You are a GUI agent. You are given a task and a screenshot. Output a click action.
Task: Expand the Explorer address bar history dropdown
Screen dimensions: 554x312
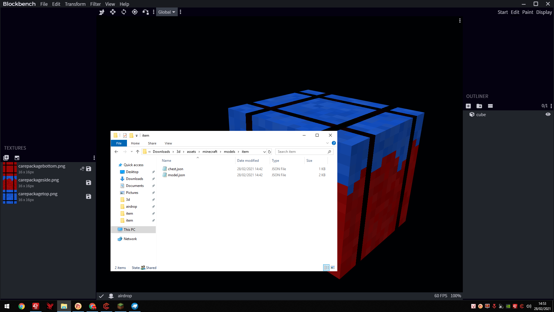(x=264, y=152)
